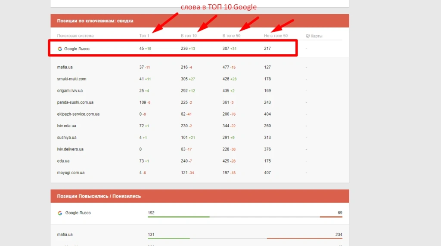
Task: Open the sushiya.ua competitor row
Action: 200,138
